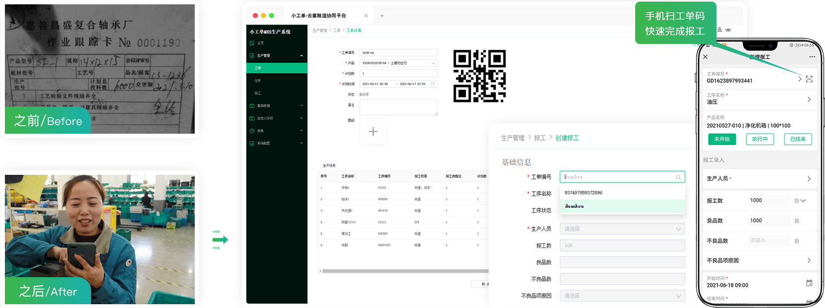The height and width of the screenshot is (308, 825).
Task: Select the 执行中 status option on phone
Action: [760, 139]
